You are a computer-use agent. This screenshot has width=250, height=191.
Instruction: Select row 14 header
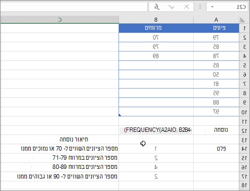[244, 149]
